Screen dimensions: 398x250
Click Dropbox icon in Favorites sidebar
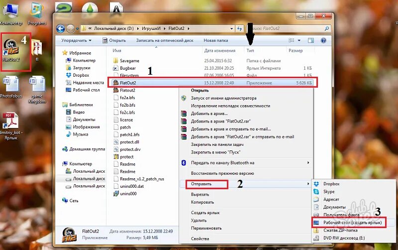coord(68,75)
